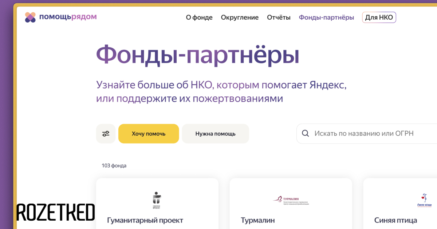Open the Синяя птица card title
The image size is (437, 229).
(395, 220)
